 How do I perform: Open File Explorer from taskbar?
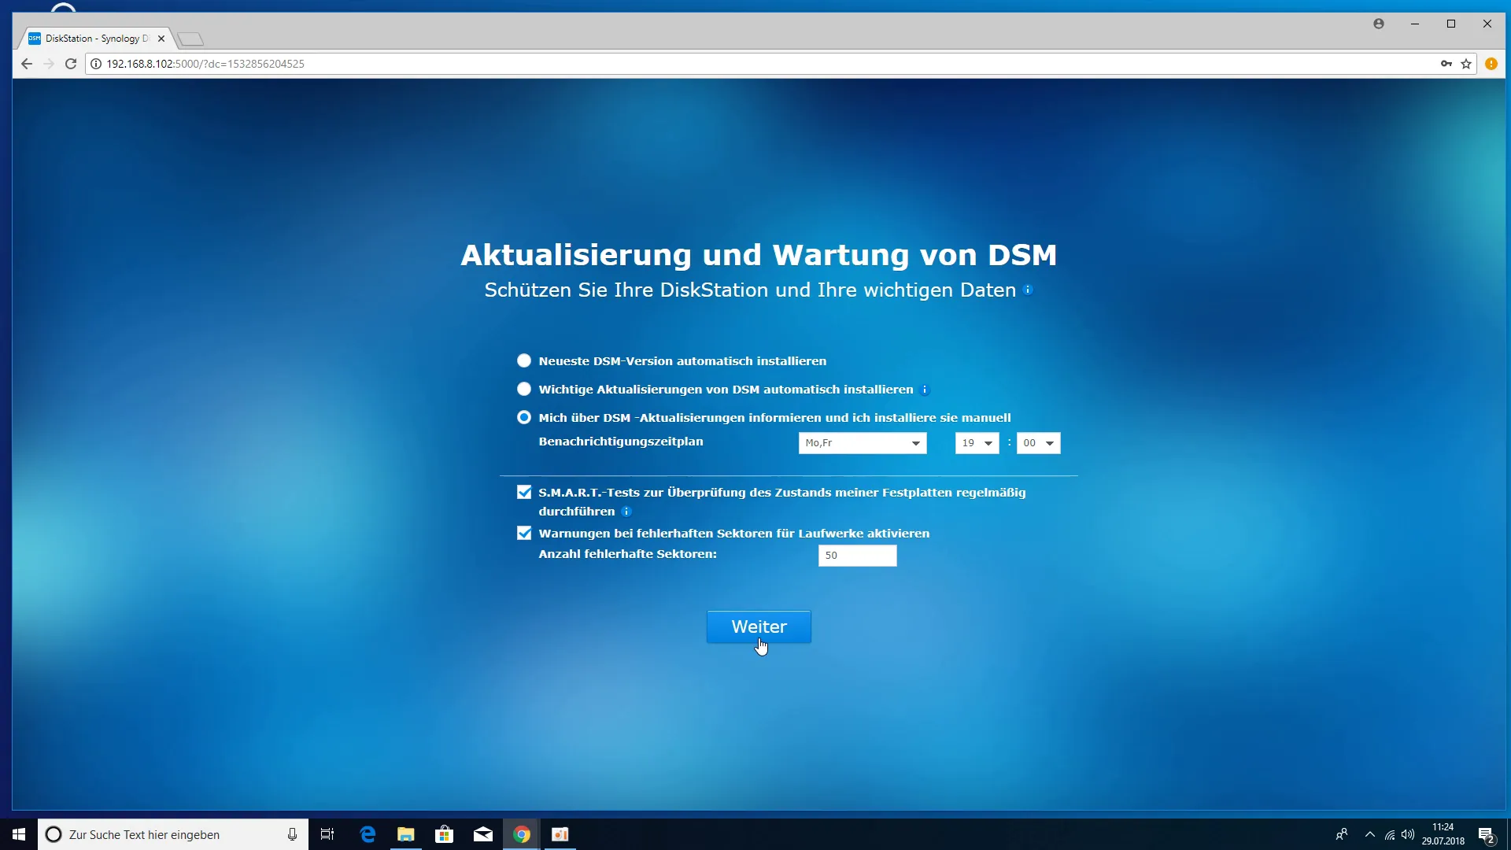tap(406, 834)
